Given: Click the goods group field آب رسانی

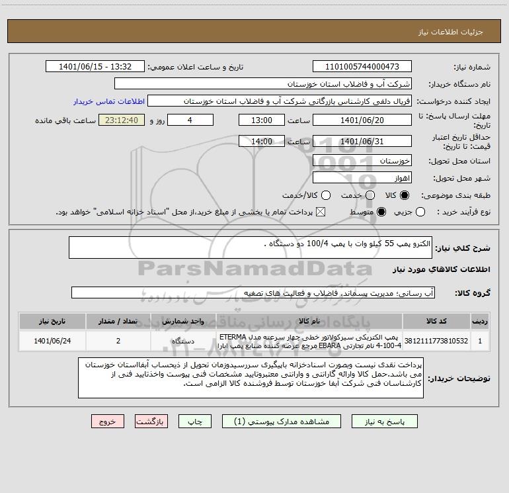Looking at the screenshot, I should [x=253, y=292].
